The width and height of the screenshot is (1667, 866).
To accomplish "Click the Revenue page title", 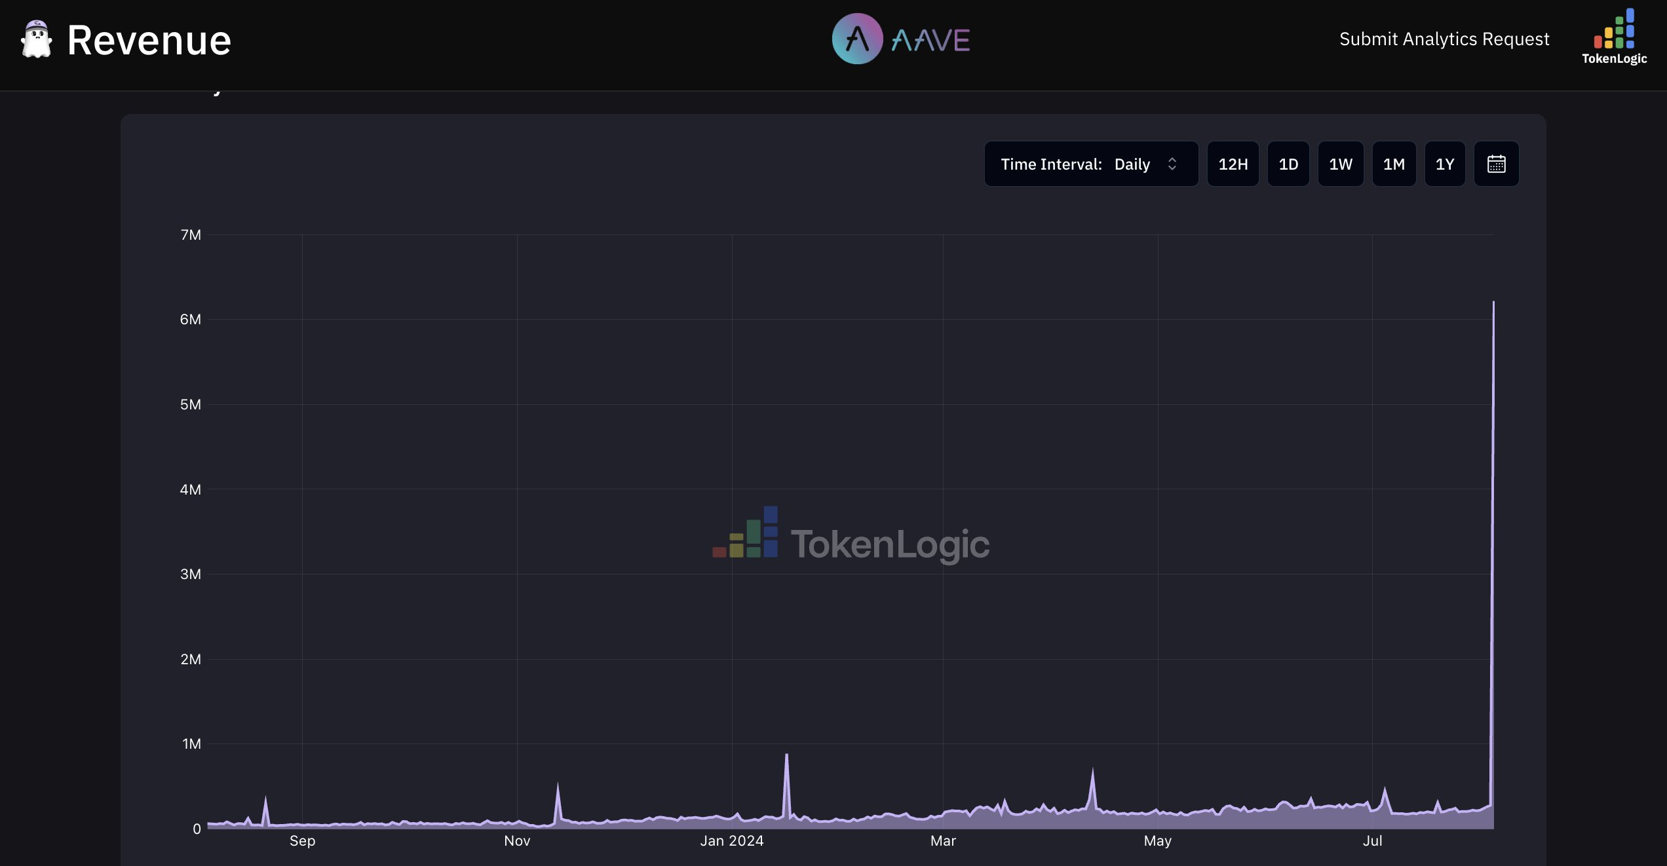I will pos(149,41).
